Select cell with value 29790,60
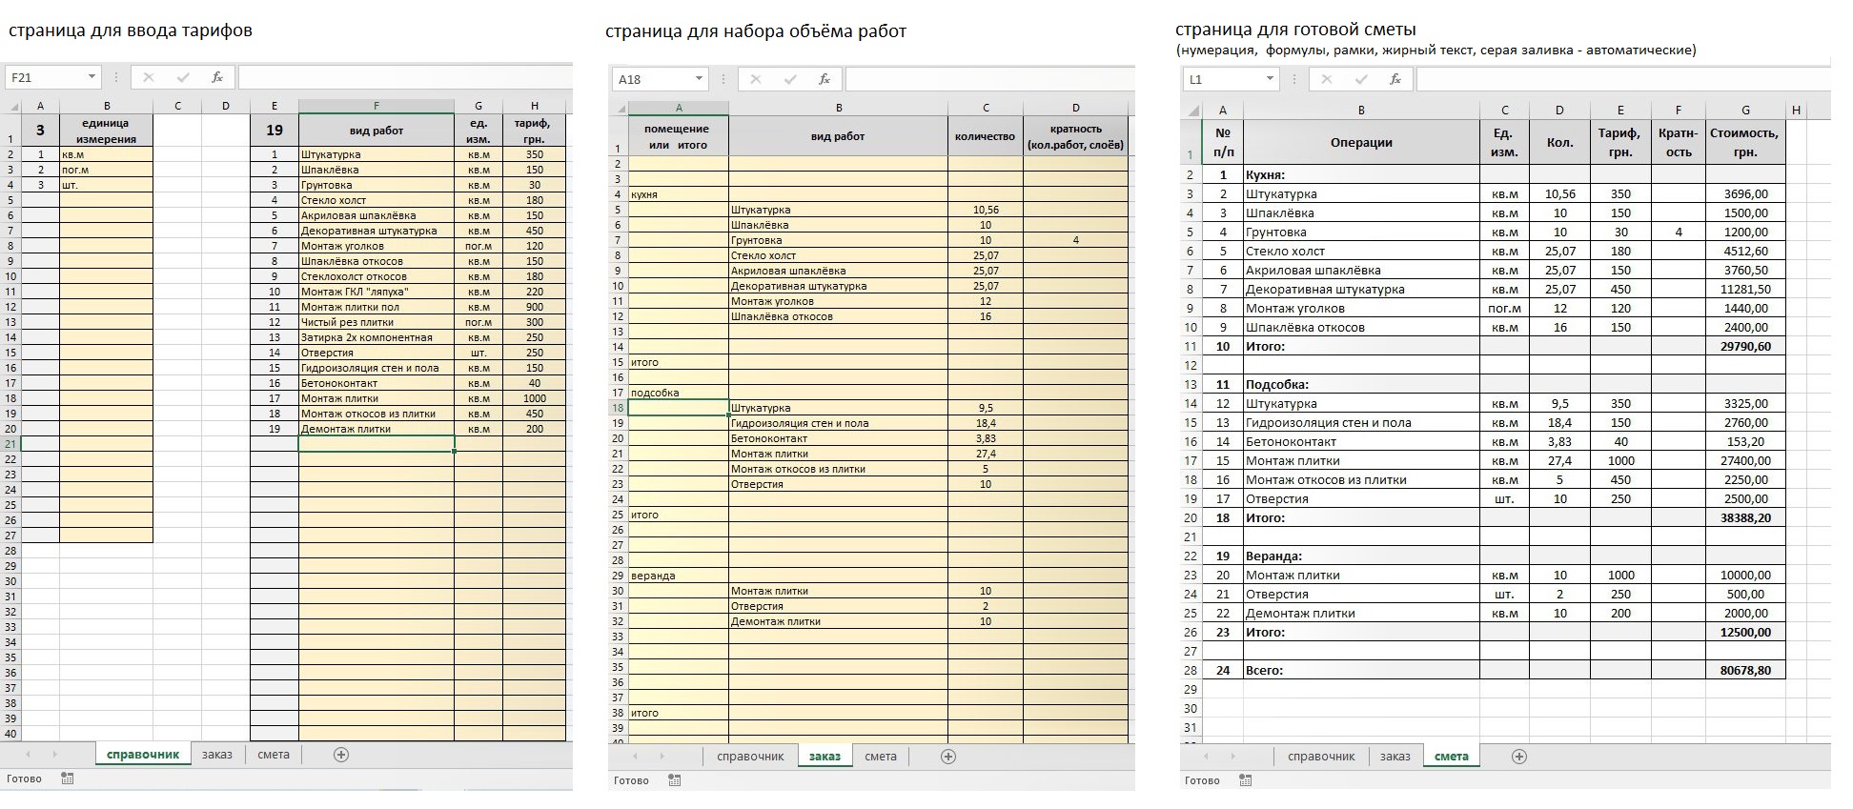This screenshot has width=1853, height=809. tap(1745, 346)
